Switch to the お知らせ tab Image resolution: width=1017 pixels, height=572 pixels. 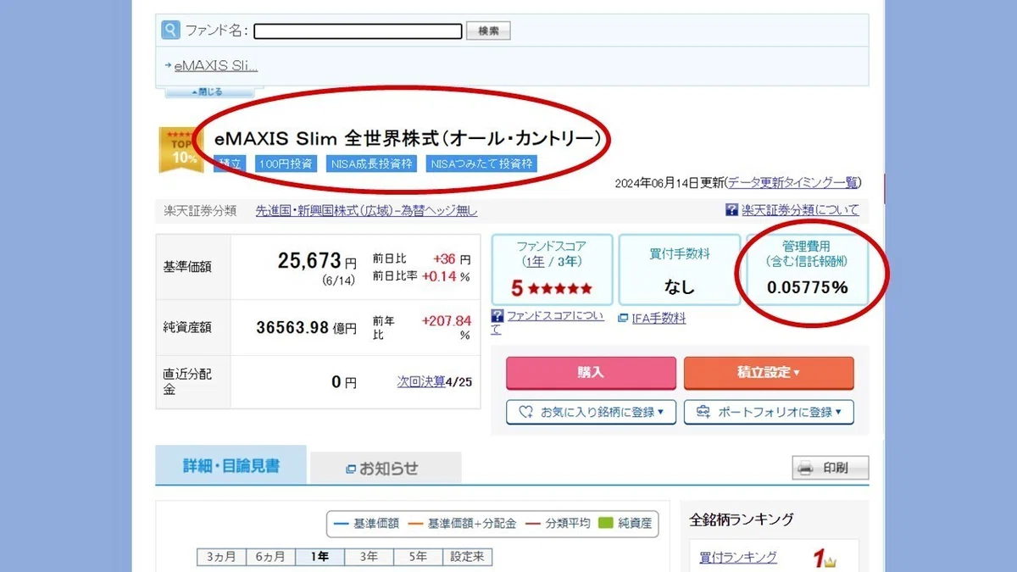pyautogui.click(x=386, y=469)
